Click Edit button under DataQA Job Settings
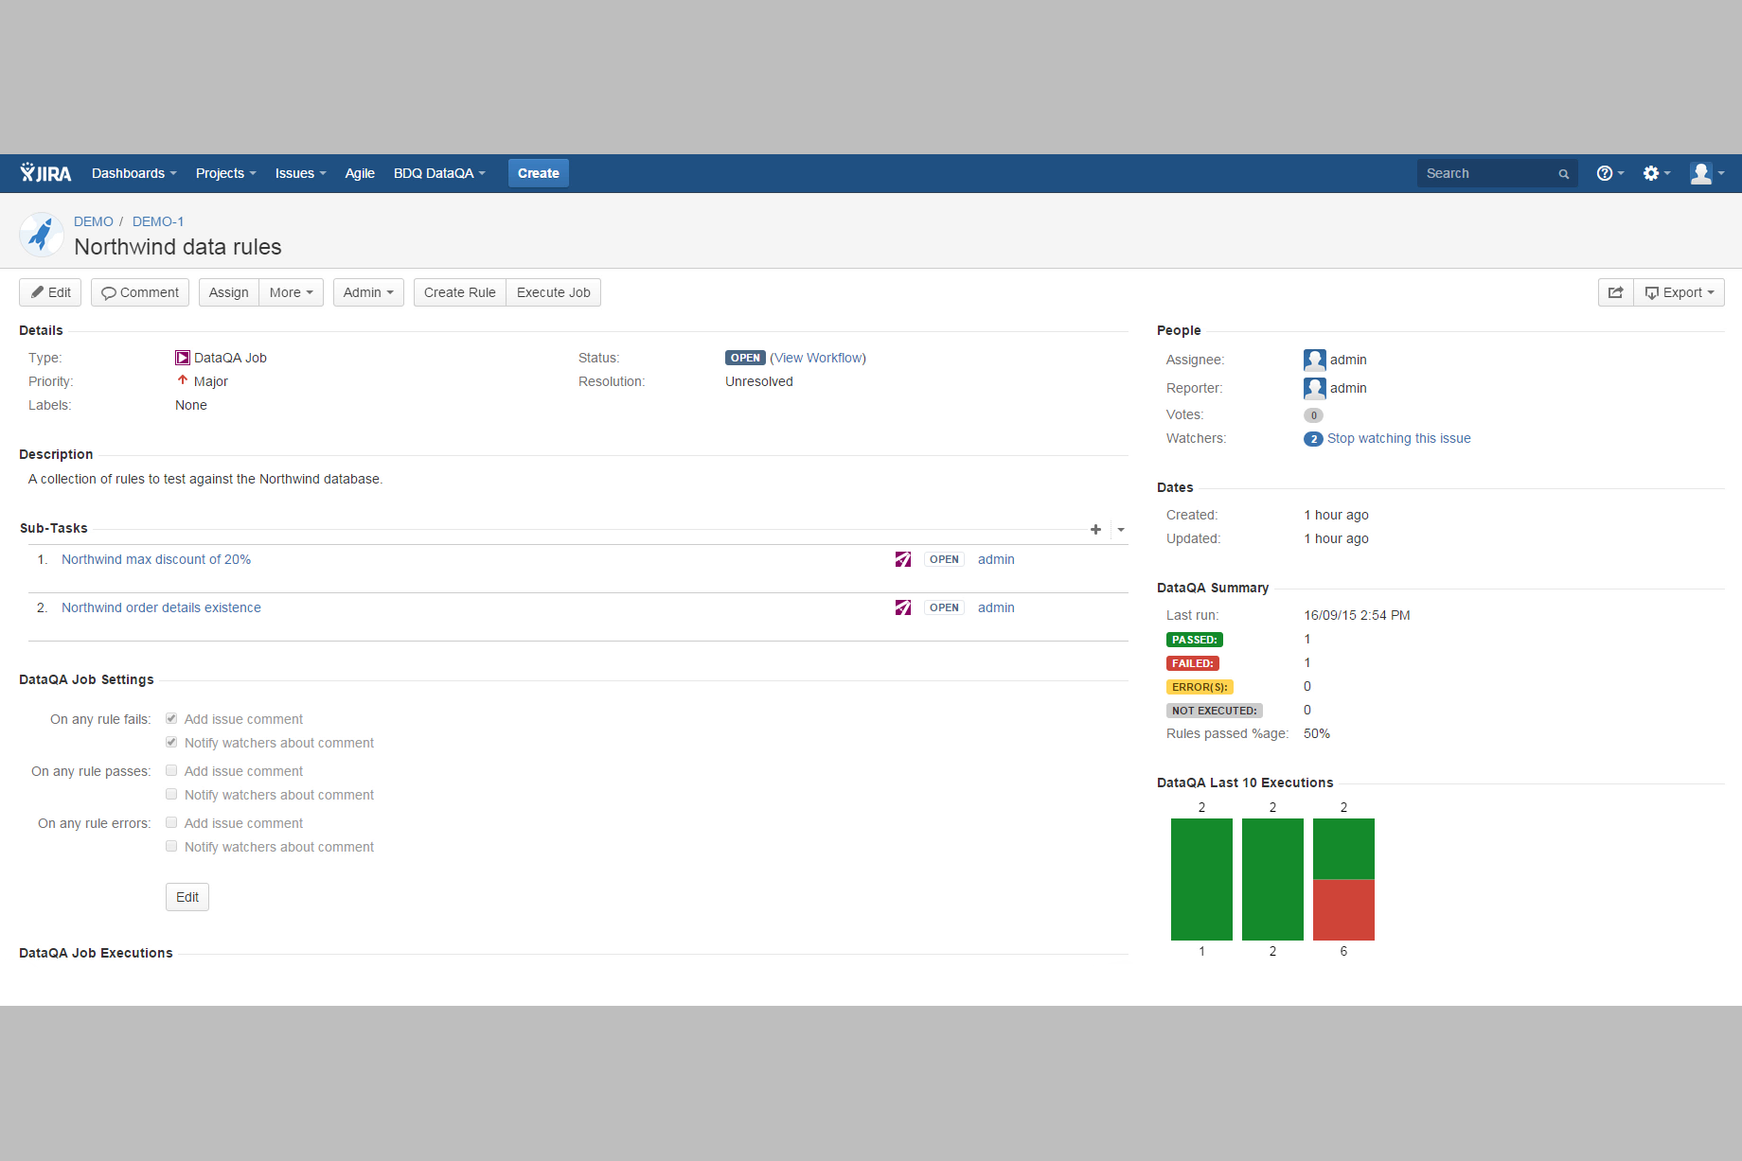Screen dimensions: 1742x1161 (x=187, y=897)
